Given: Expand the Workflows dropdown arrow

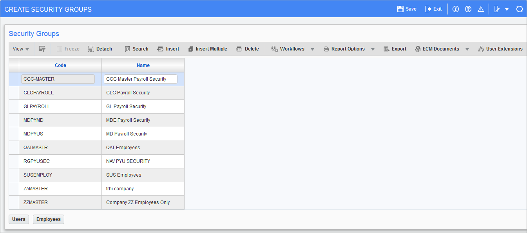Looking at the screenshot, I should pos(312,49).
